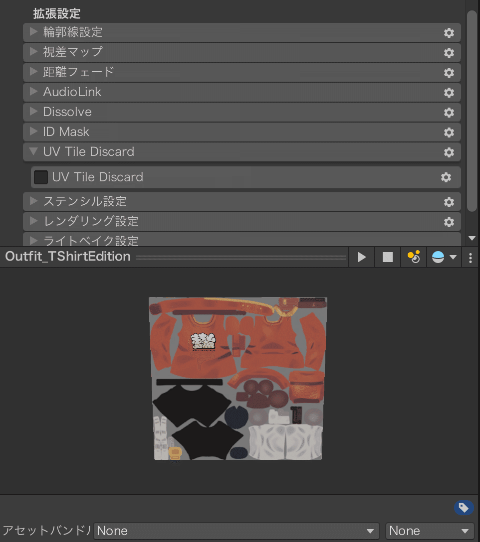480x542 pixels.
Task: Expand the Dissolve section
Action: 33,112
